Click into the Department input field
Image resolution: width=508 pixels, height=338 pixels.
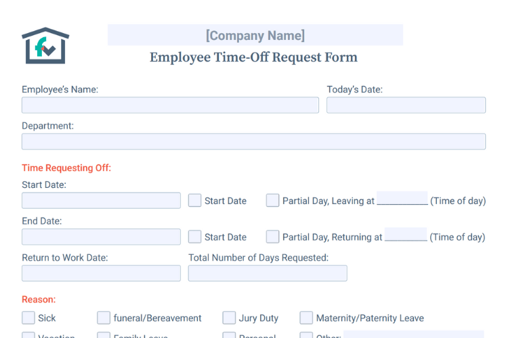[253, 141]
